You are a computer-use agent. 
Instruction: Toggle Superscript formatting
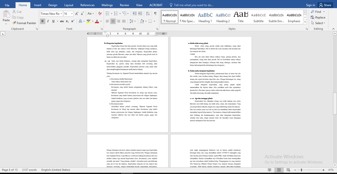[73, 21]
